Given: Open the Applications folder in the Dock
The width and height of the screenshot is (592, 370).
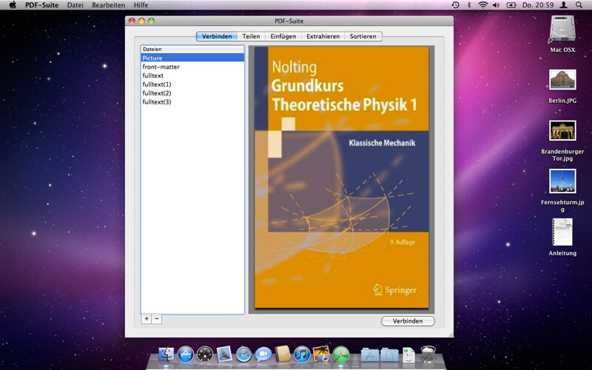Looking at the screenshot, I should coord(369,355).
